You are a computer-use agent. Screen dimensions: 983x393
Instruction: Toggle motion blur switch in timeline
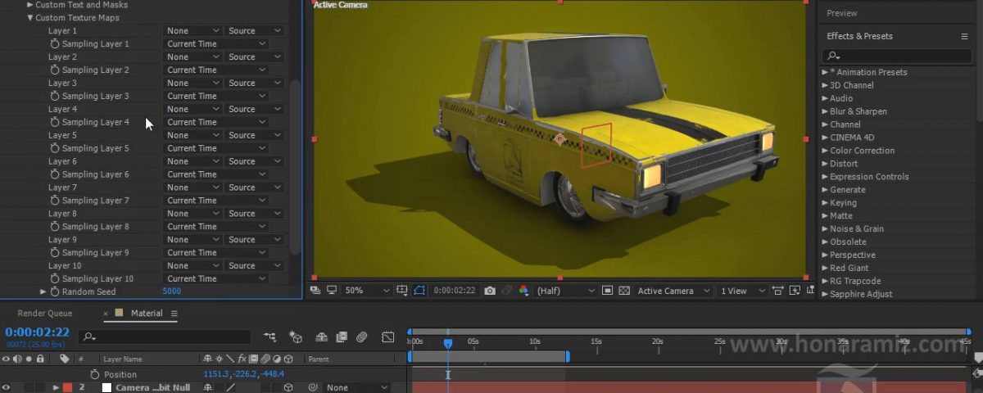coord(361,337)
